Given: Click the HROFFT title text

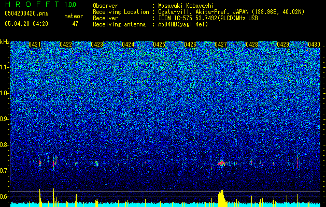Looking at the screenshot, I should (x=32, y=4).
